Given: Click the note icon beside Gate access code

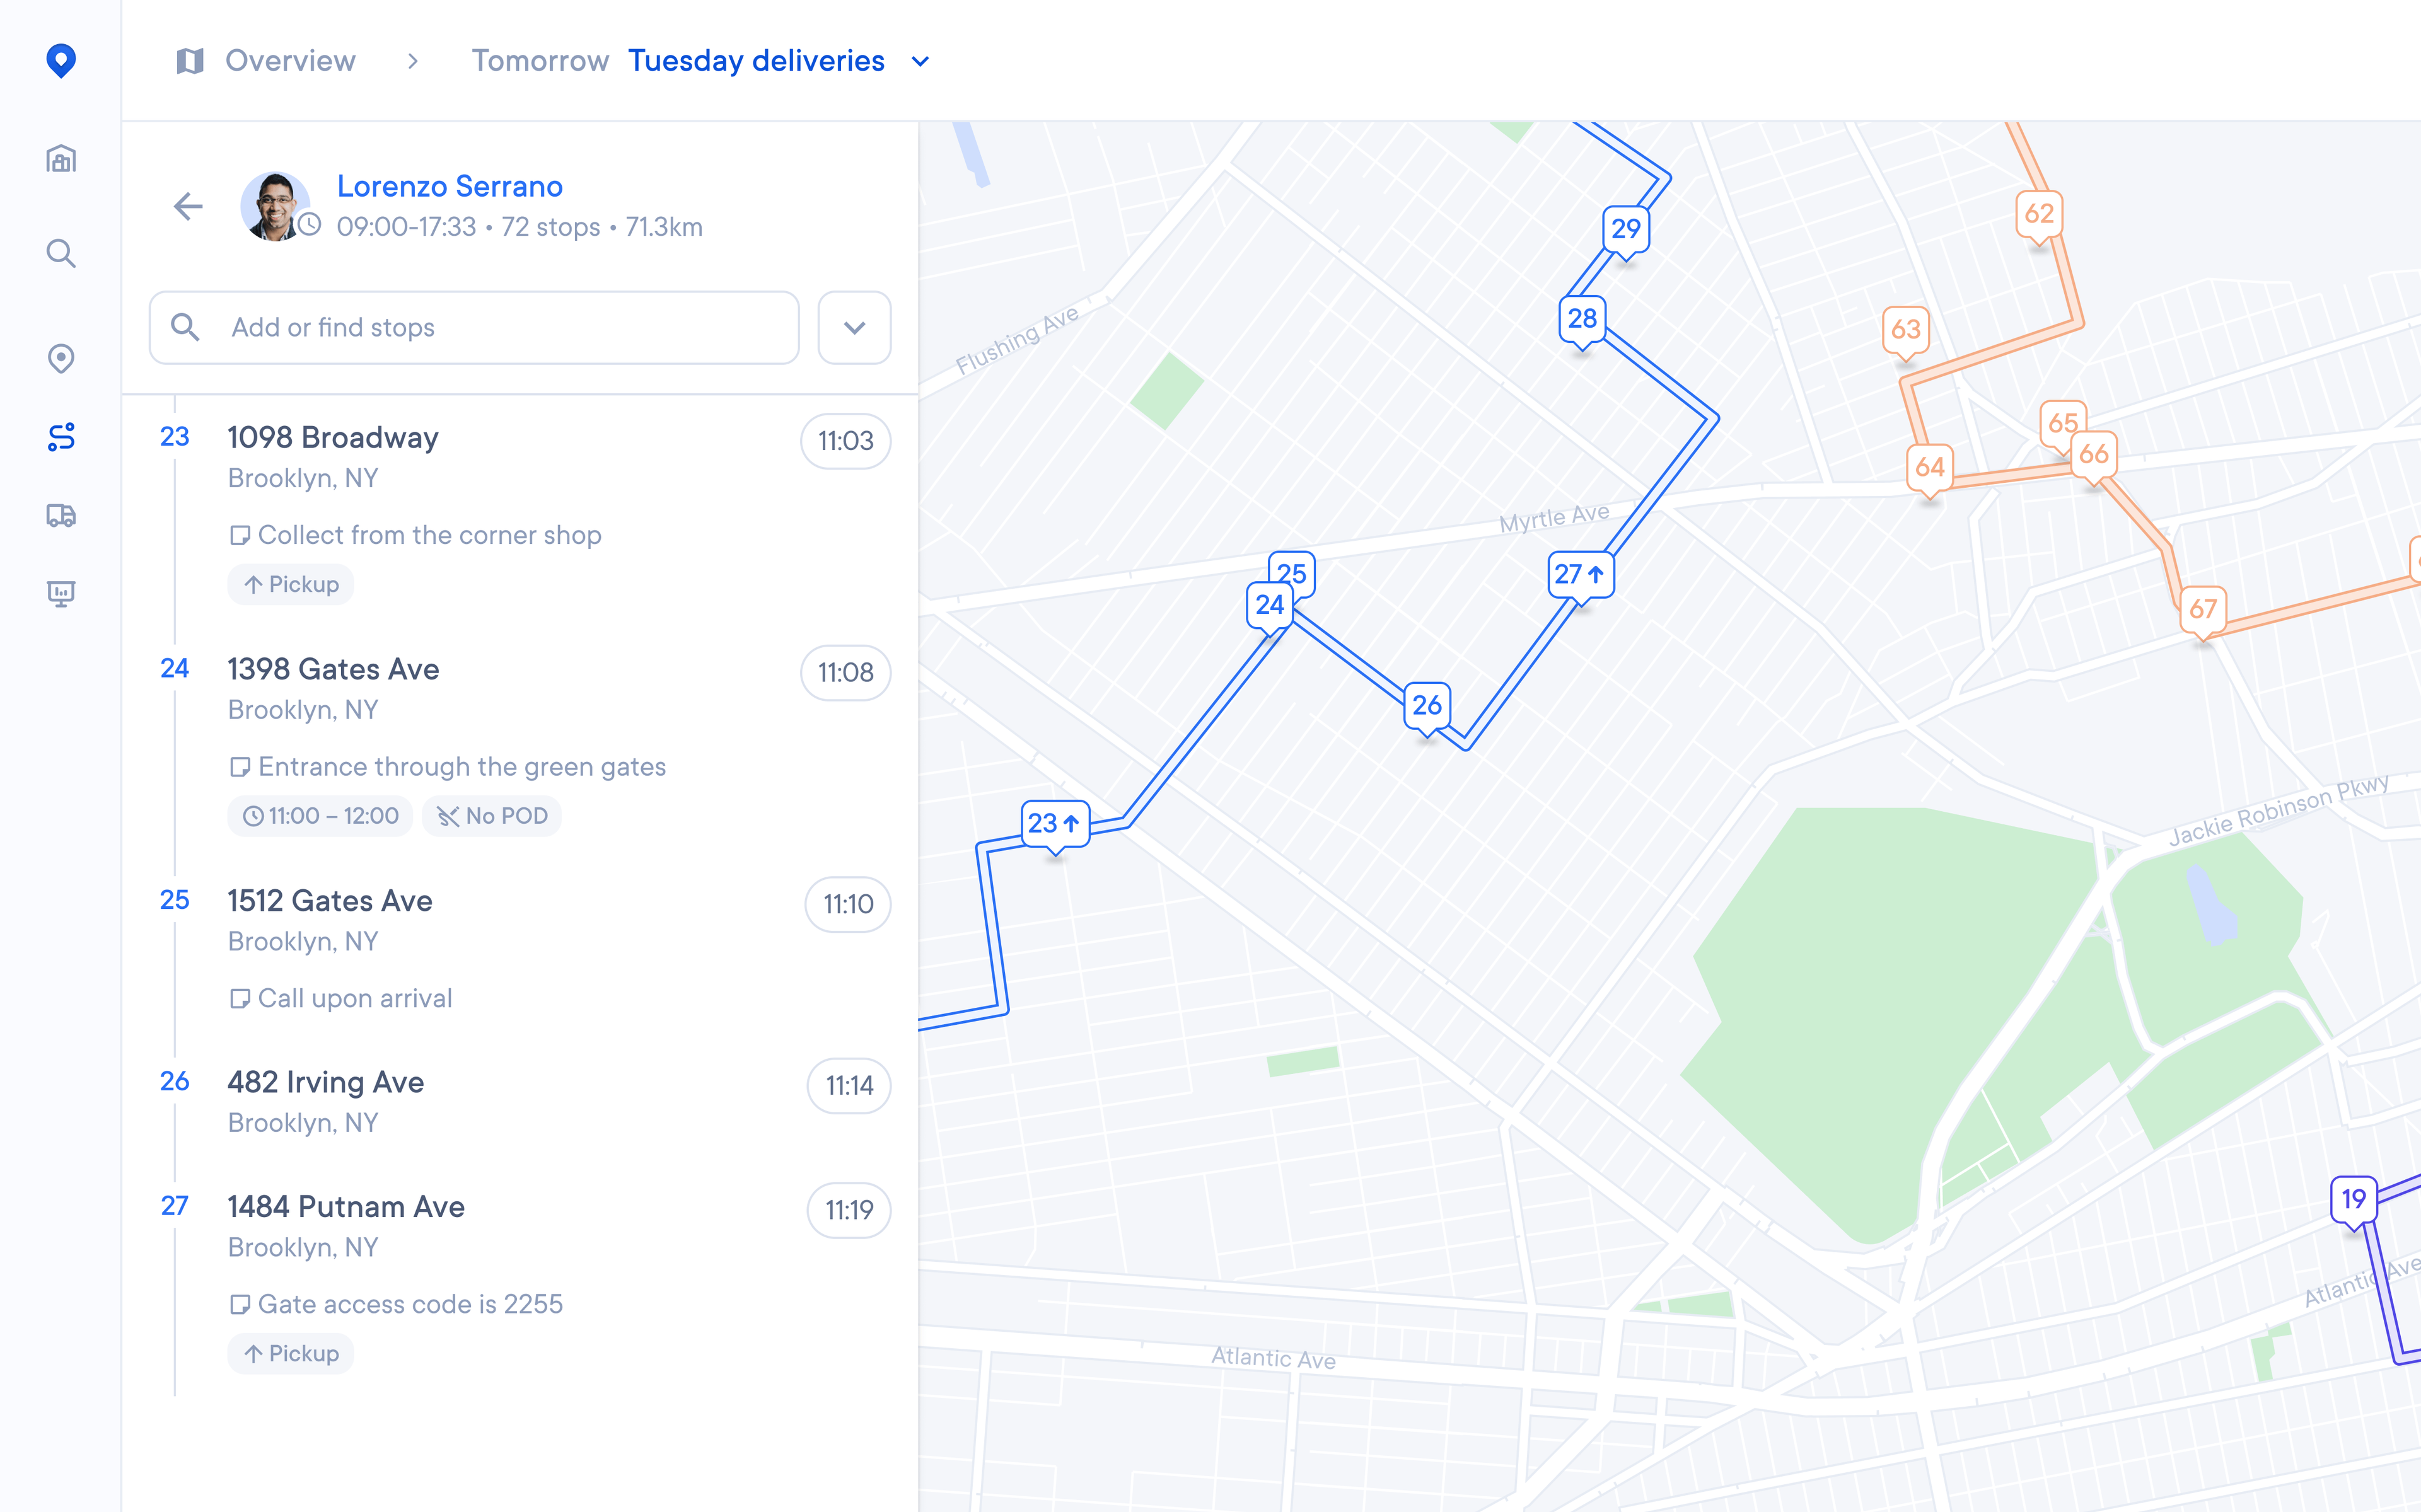Looking at the screenshot, I should [x=239, y=1305].
